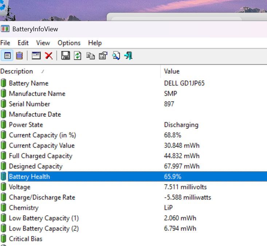
Task: Select the Full Charged Capacity row
Action: [x=40, y=156]
